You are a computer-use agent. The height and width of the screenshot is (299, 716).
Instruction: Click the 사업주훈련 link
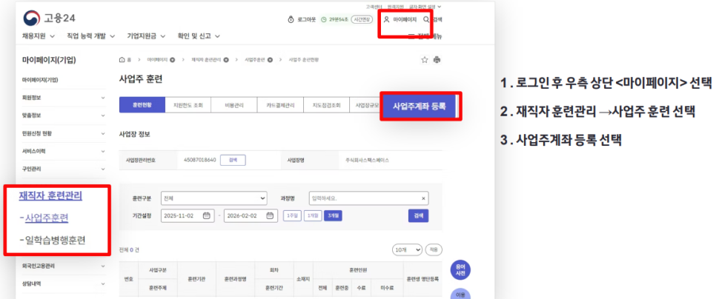click(47, 218)
